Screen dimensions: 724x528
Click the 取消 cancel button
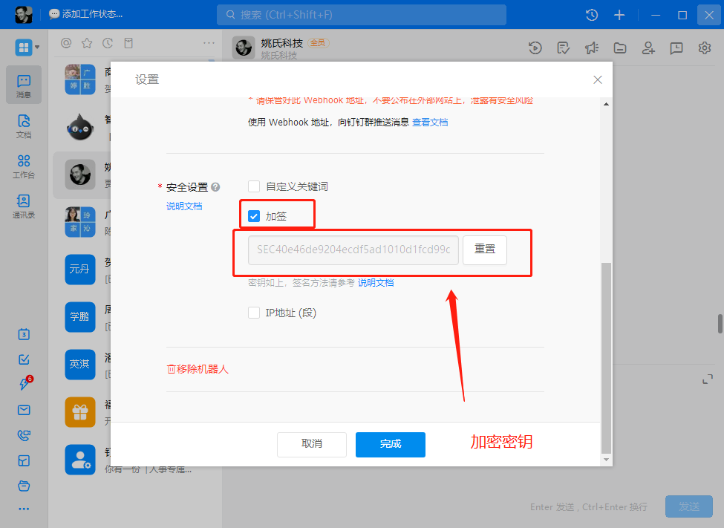click(x=312, y=444)
